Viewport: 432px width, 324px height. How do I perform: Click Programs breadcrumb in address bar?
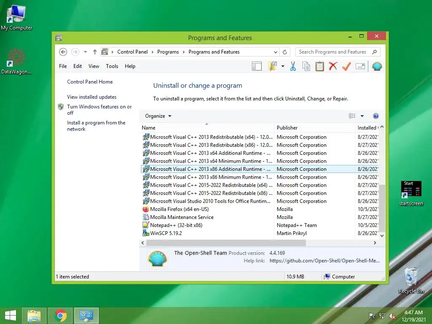tap(168, 52)
